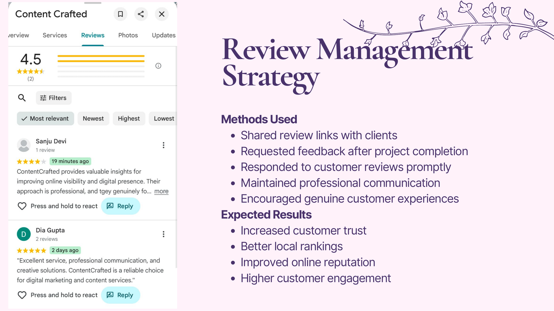This screenshot has width=554, height=311.
Task: Click Shared review links with clients
Action: click(x=319, y=135)
